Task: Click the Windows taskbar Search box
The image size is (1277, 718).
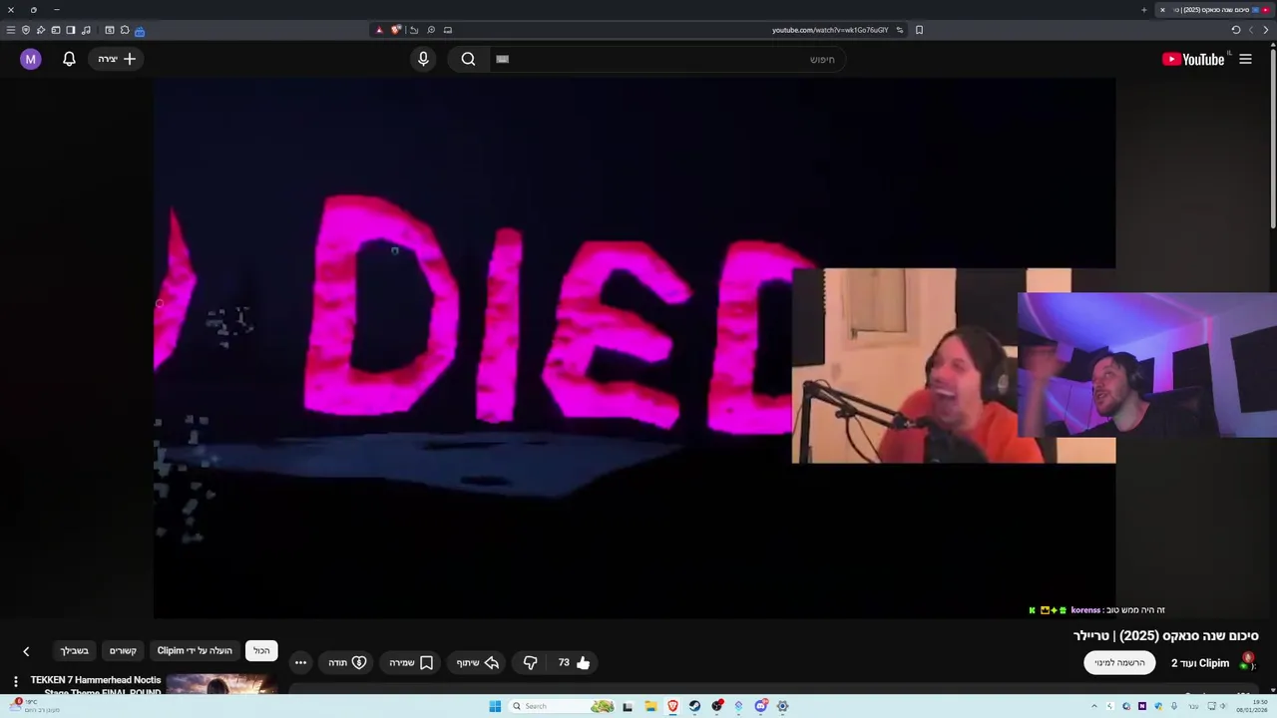Action: tap(561, 706)
